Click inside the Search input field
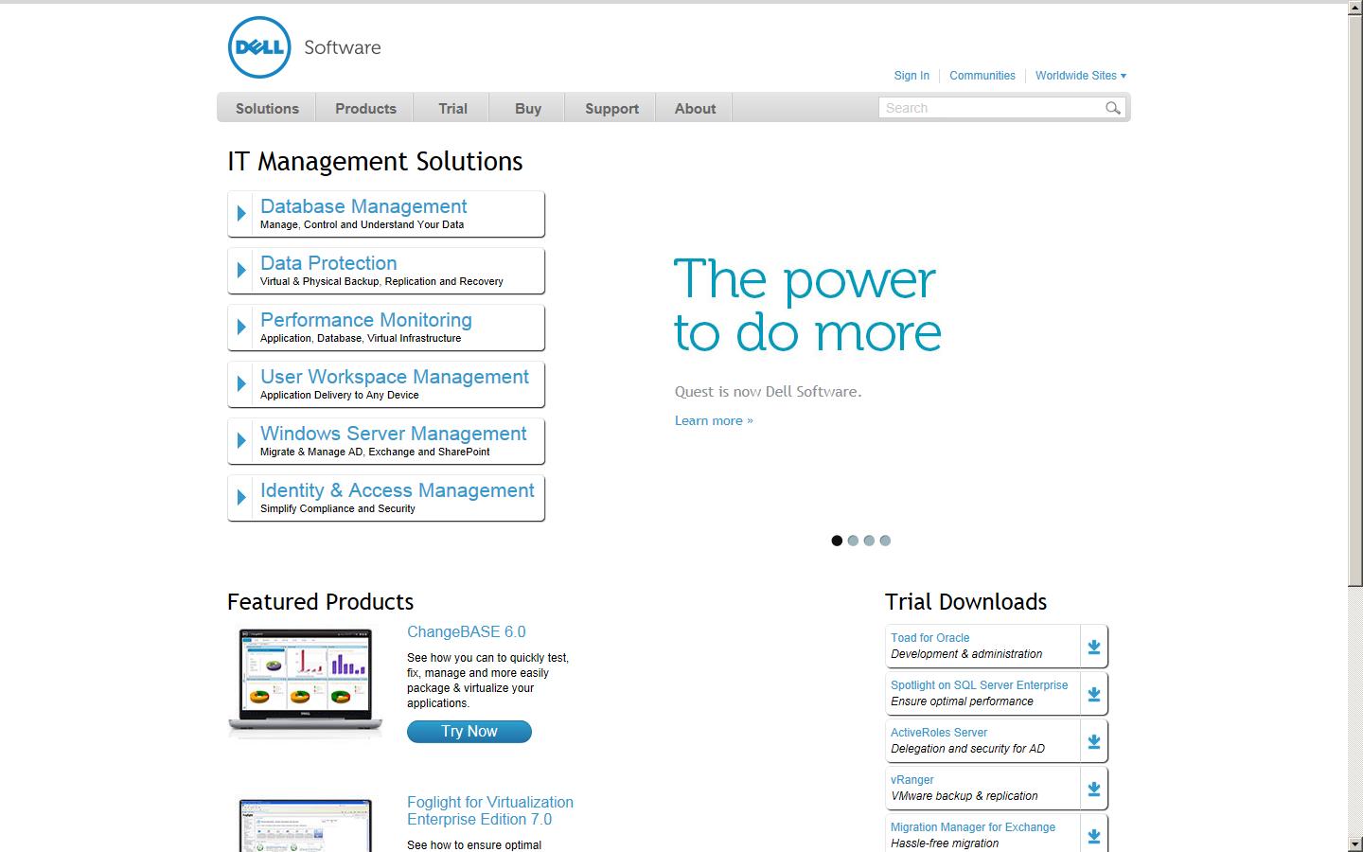Image resolution: width=1363 pixels, height=852 pixels. [x=984, y=107]
